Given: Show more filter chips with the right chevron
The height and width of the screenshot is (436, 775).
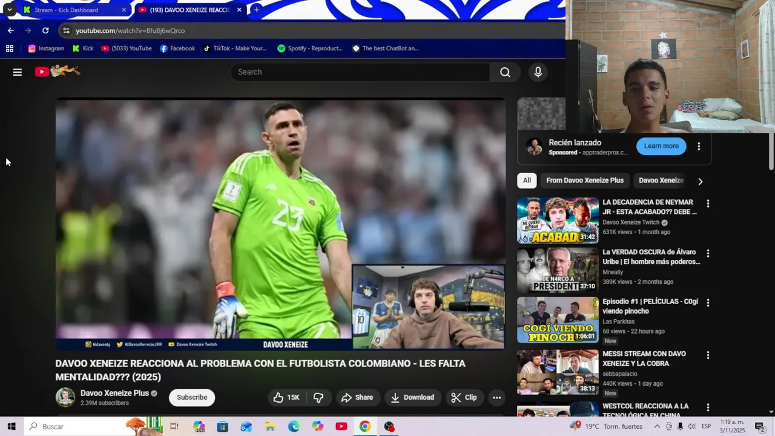Looking at the screenshot, I should (701, 181).
